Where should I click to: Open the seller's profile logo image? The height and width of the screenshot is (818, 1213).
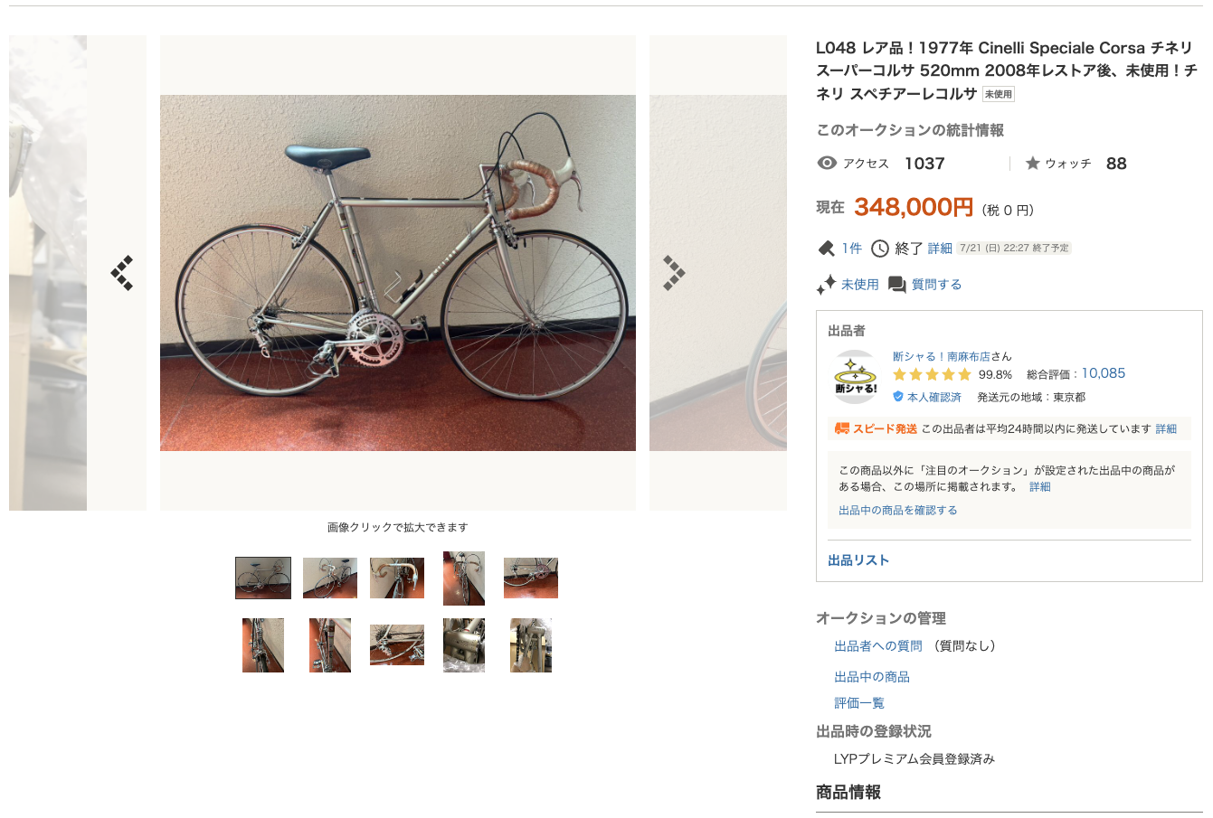click(855, 377)
